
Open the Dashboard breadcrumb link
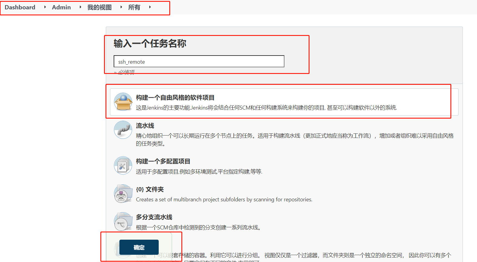[x=20, y=7]
